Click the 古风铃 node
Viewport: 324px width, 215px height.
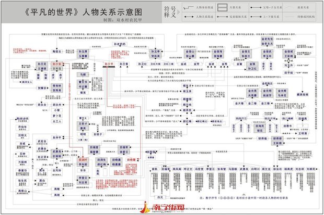click(x=57, y=171)
